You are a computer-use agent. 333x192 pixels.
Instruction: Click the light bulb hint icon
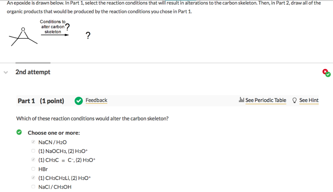click(x=294, y=100)
